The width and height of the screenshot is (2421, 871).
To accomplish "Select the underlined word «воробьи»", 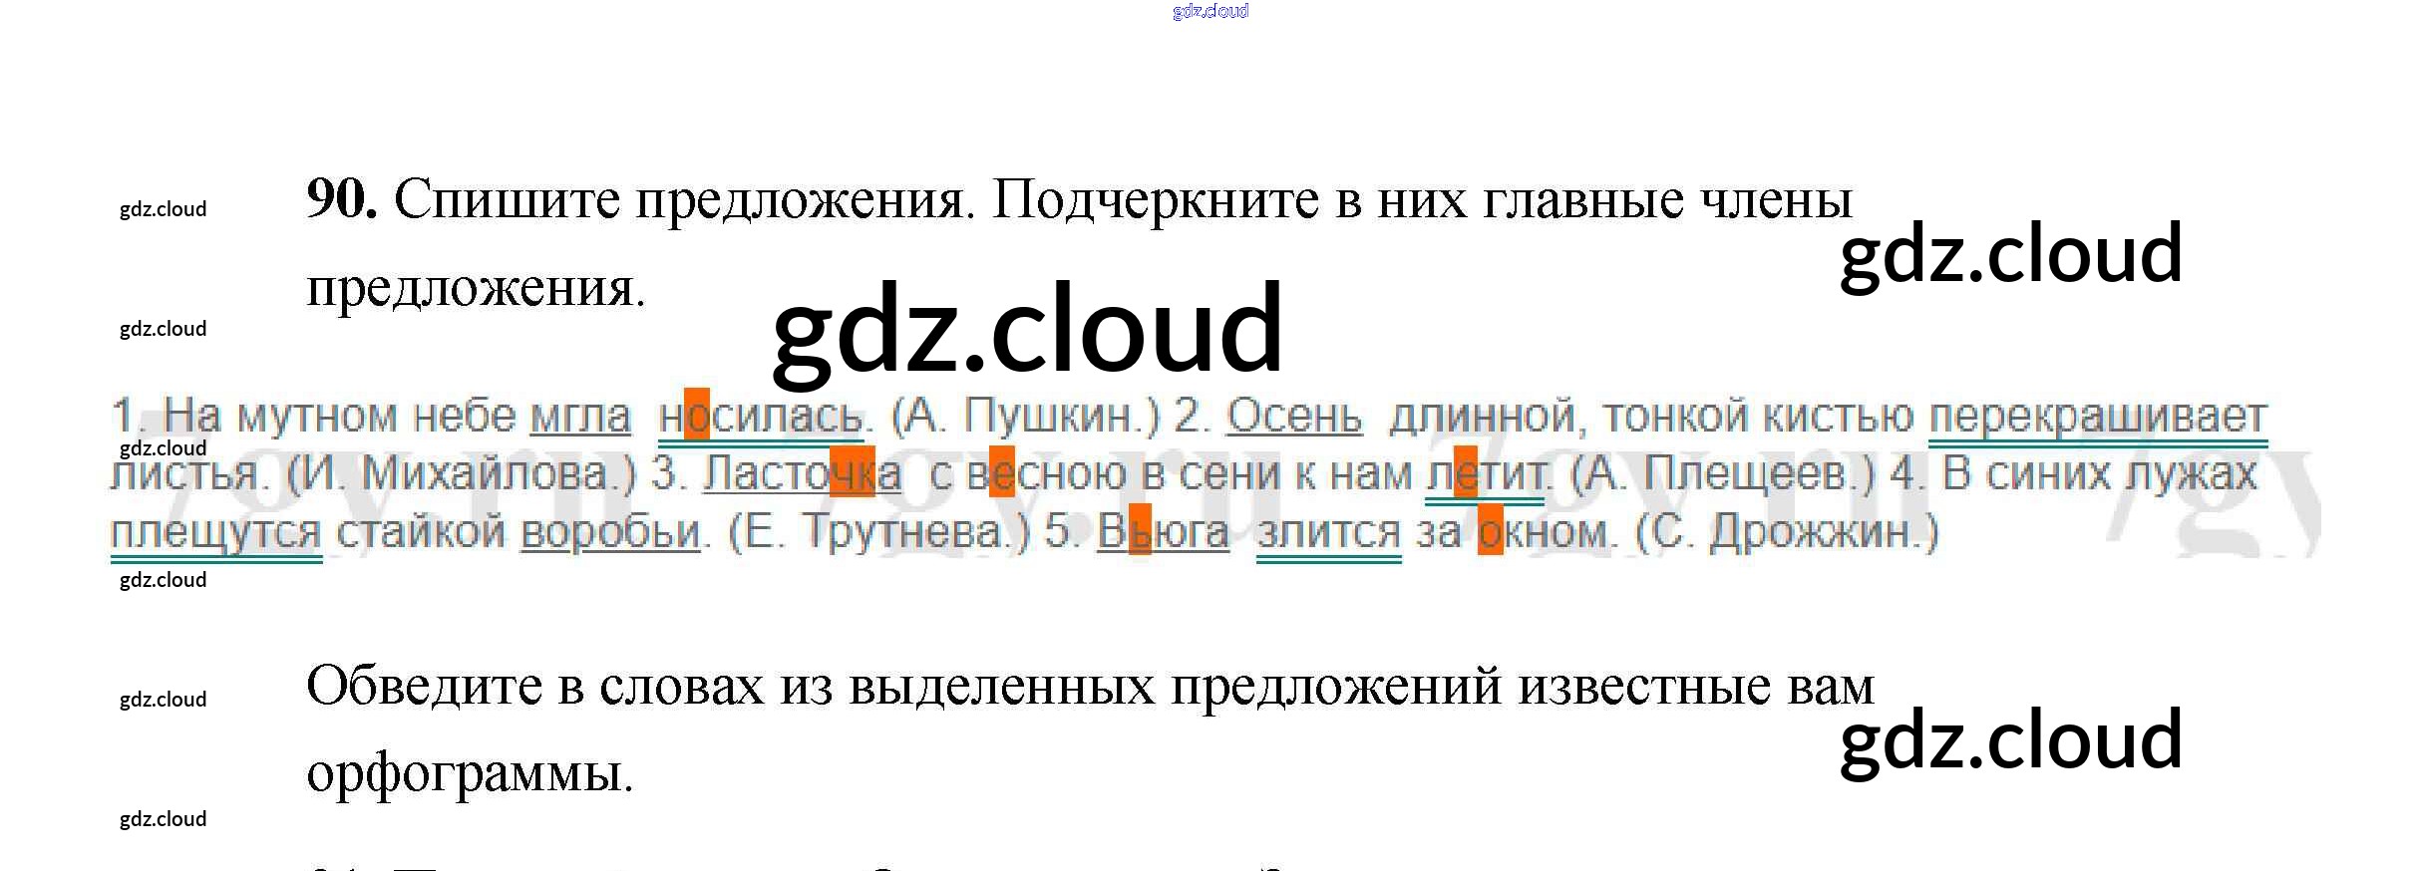I will [x=610, y=531].
